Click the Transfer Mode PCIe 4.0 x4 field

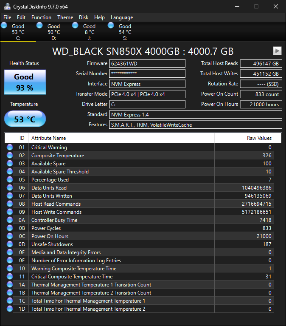tap(147, 94)
